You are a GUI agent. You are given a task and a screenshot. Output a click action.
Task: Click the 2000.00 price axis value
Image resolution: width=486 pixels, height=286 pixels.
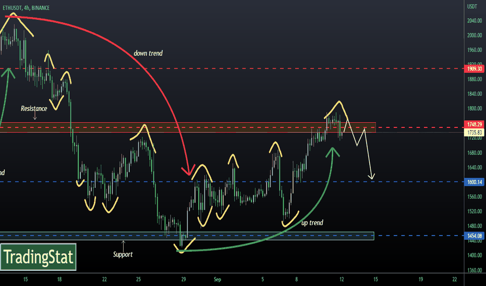(x=475, y=35)
